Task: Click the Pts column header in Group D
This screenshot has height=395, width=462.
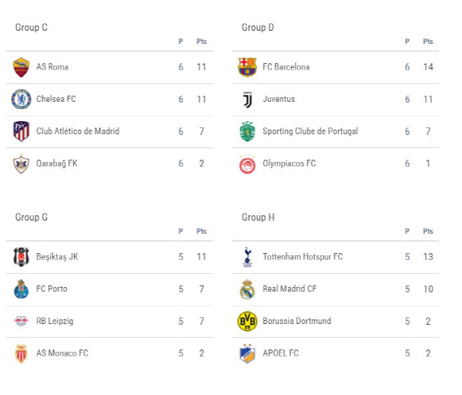Action: pyautogui.click(x=428, y=42)
